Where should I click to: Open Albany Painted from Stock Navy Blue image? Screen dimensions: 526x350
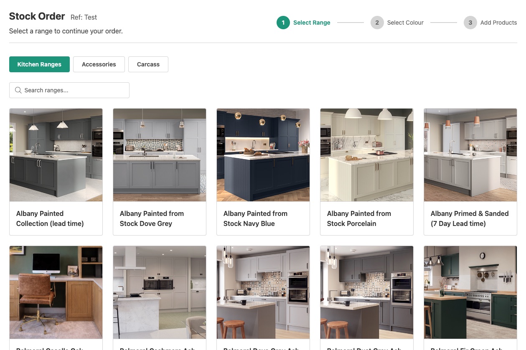coord(263,155)
